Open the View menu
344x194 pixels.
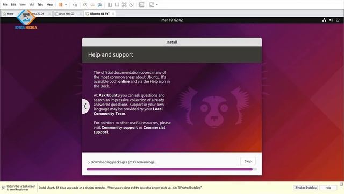click(x=23, y=5)
